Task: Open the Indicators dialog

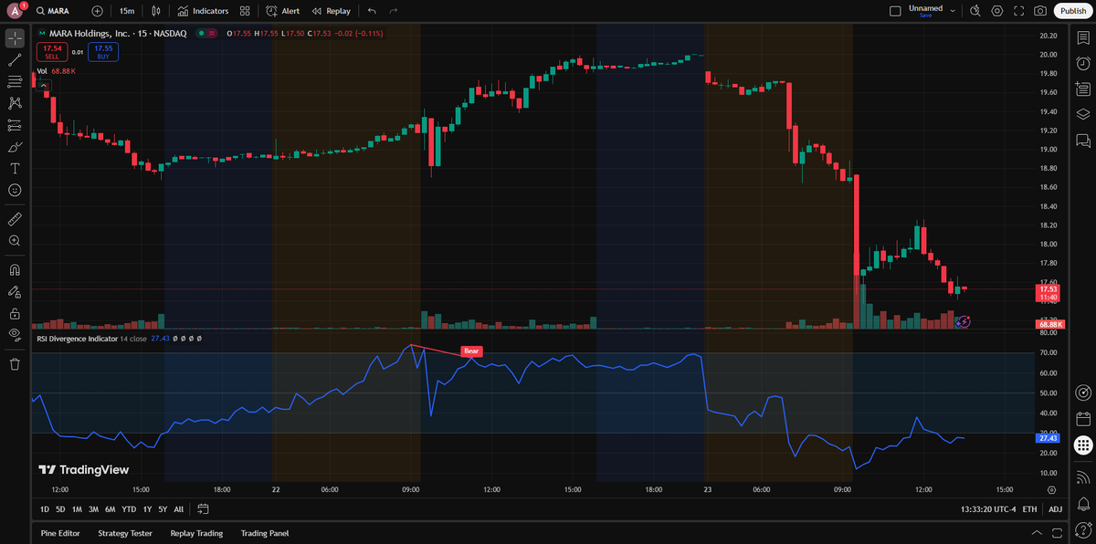Action: coord(203,11)
